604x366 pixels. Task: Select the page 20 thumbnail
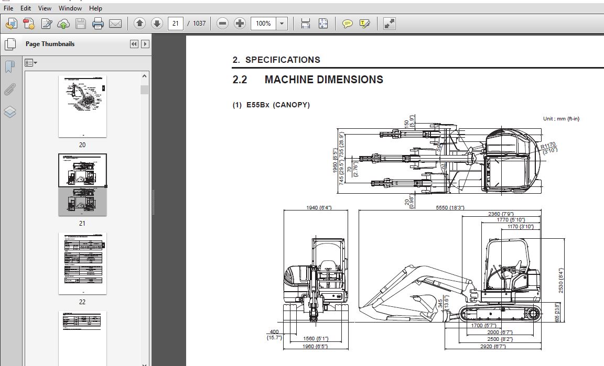coord(82,106)
